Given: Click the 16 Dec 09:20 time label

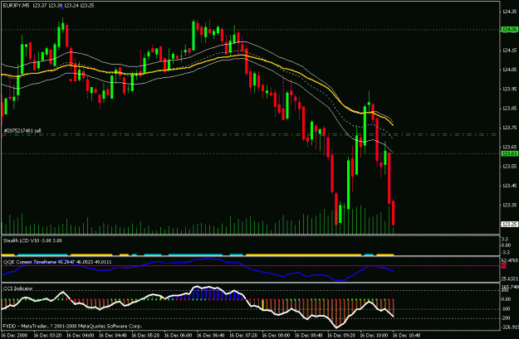Looking at the screenshot, I should pos(341,335).
